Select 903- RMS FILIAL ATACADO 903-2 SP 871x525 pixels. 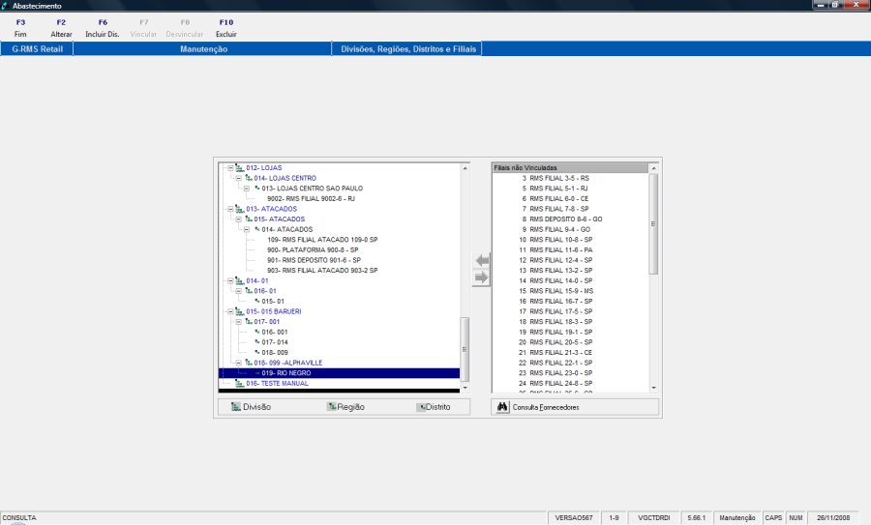click(x=322, y=271)
